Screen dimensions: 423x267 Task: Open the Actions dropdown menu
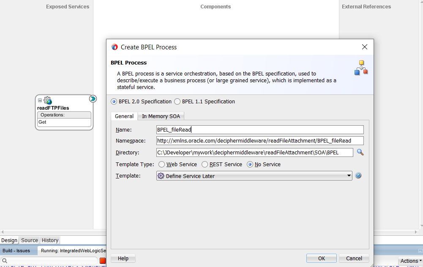click(x=411, y=261)
